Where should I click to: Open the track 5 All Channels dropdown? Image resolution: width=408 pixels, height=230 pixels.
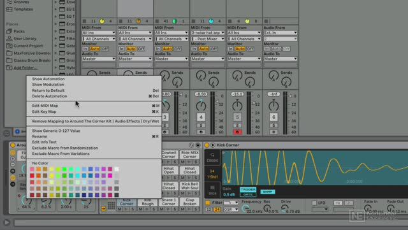coord(244,39)
